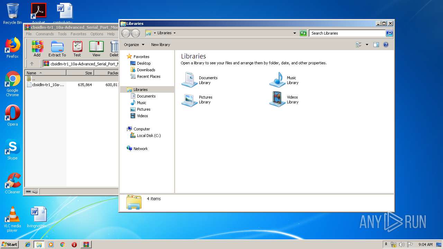Sort WinRAR list by Size column

pyautogui.click(x=80, y=73)
